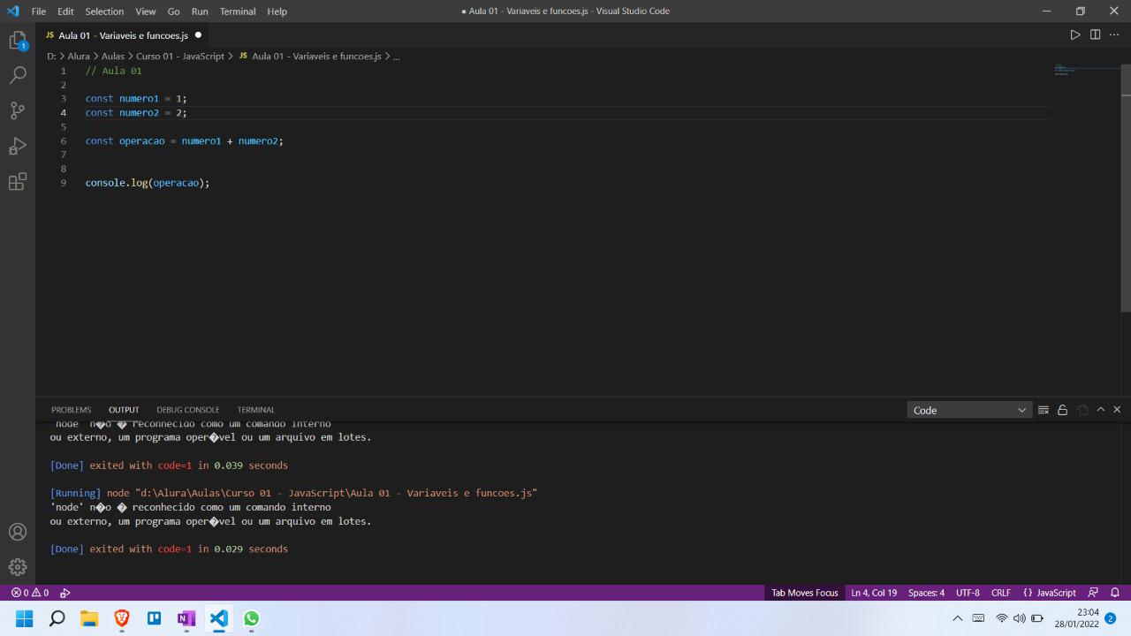
Task: Switch to the TERMINAL panel tab
Action: point(256,410)
